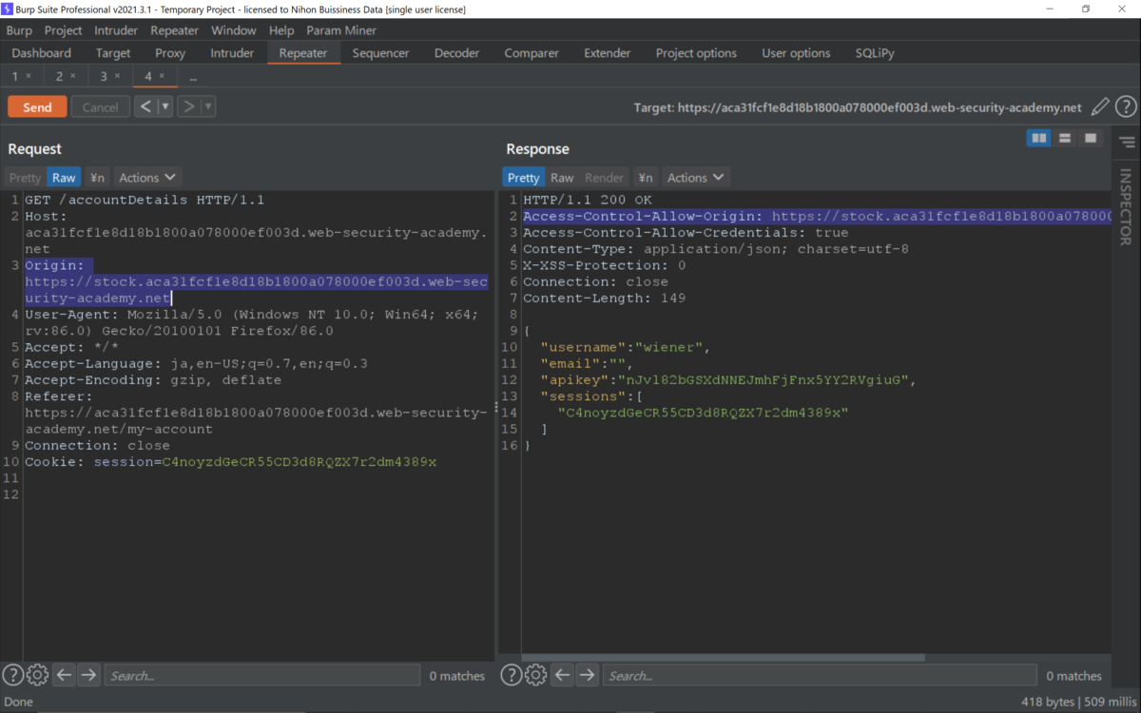Switch to the Sequencer tab

[x=380, y=53]
